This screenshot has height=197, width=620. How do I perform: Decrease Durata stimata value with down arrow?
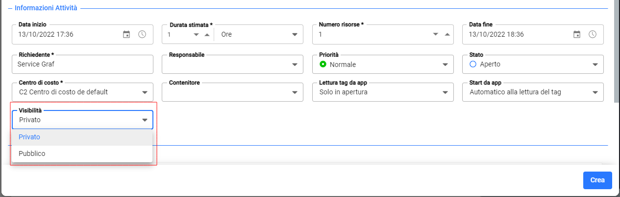[197, 34]
